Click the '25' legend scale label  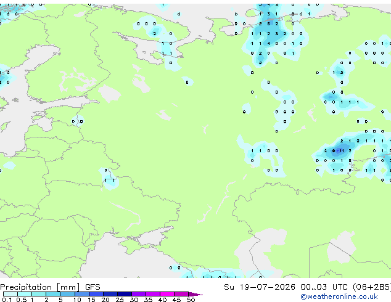pos(120,300)
